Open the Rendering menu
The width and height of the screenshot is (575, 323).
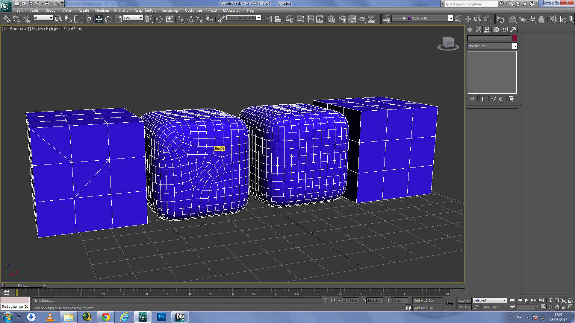pyautogui.click(x=170, y=10)
